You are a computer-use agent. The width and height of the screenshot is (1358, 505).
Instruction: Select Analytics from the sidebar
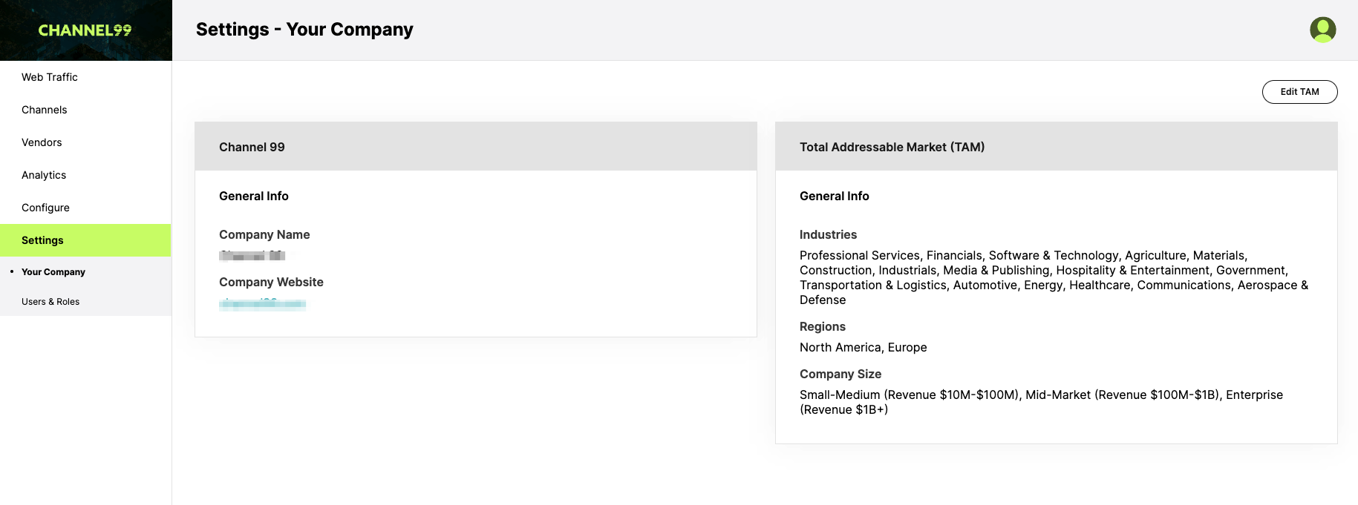[85, 175]
